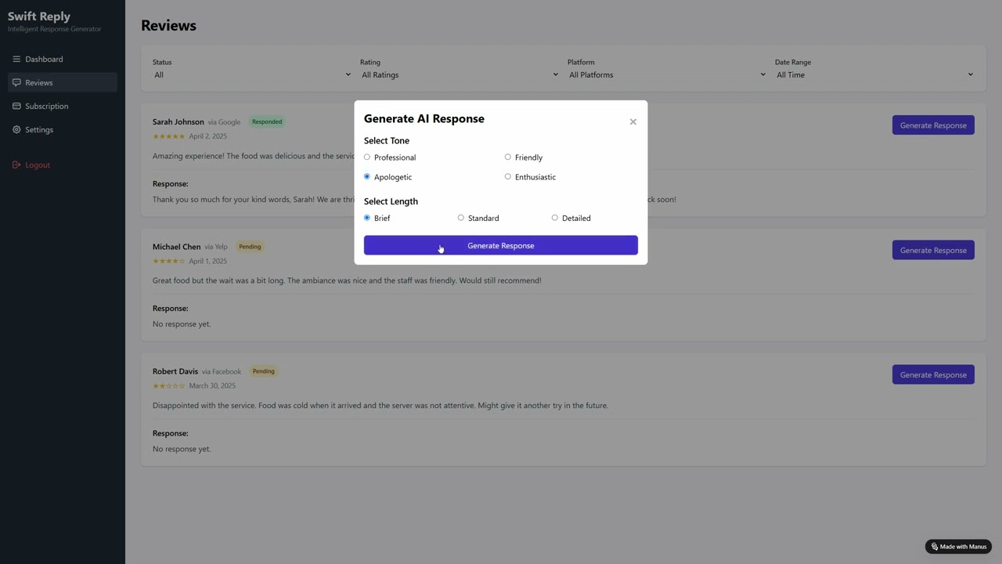Select Brief response length

pos(367,218)
